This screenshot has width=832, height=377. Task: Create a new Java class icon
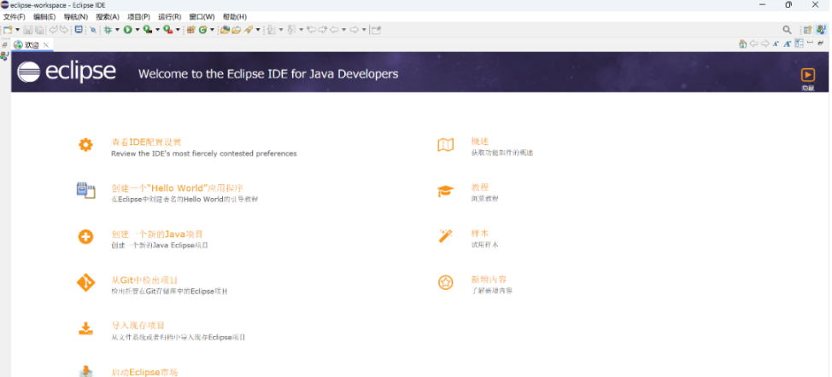202,30
